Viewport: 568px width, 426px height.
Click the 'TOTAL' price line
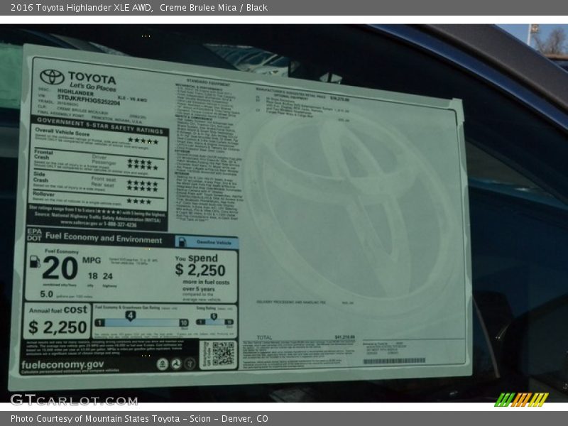(x=307, y=337)
